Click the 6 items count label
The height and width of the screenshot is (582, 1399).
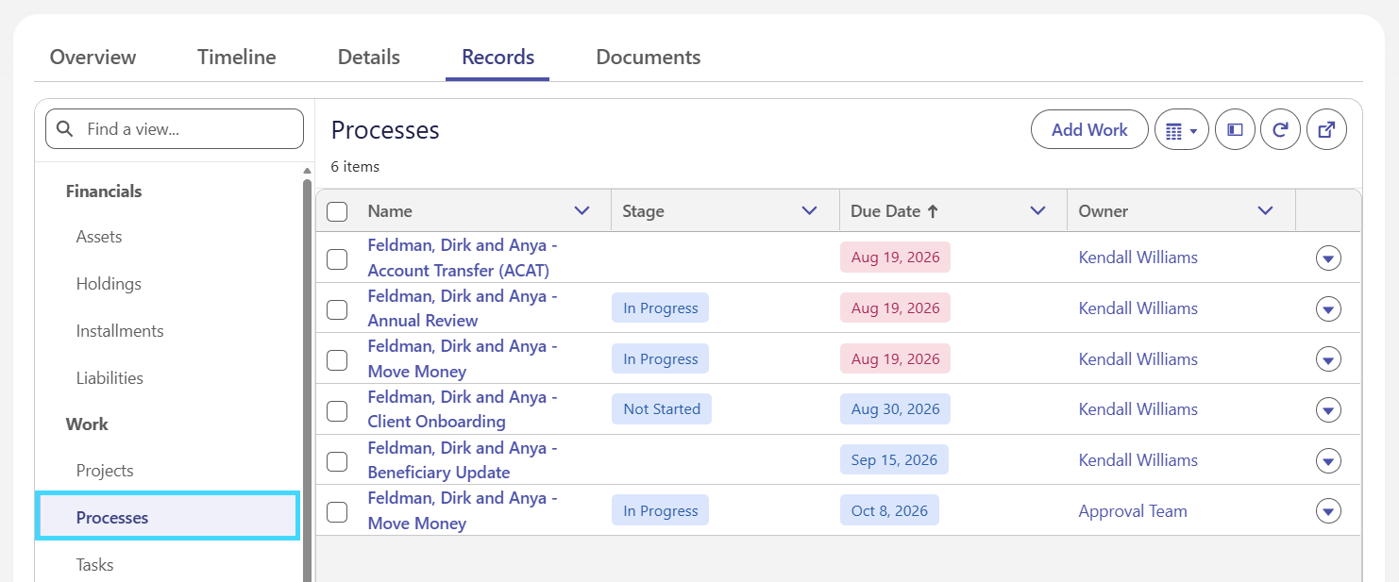(355, 167)
